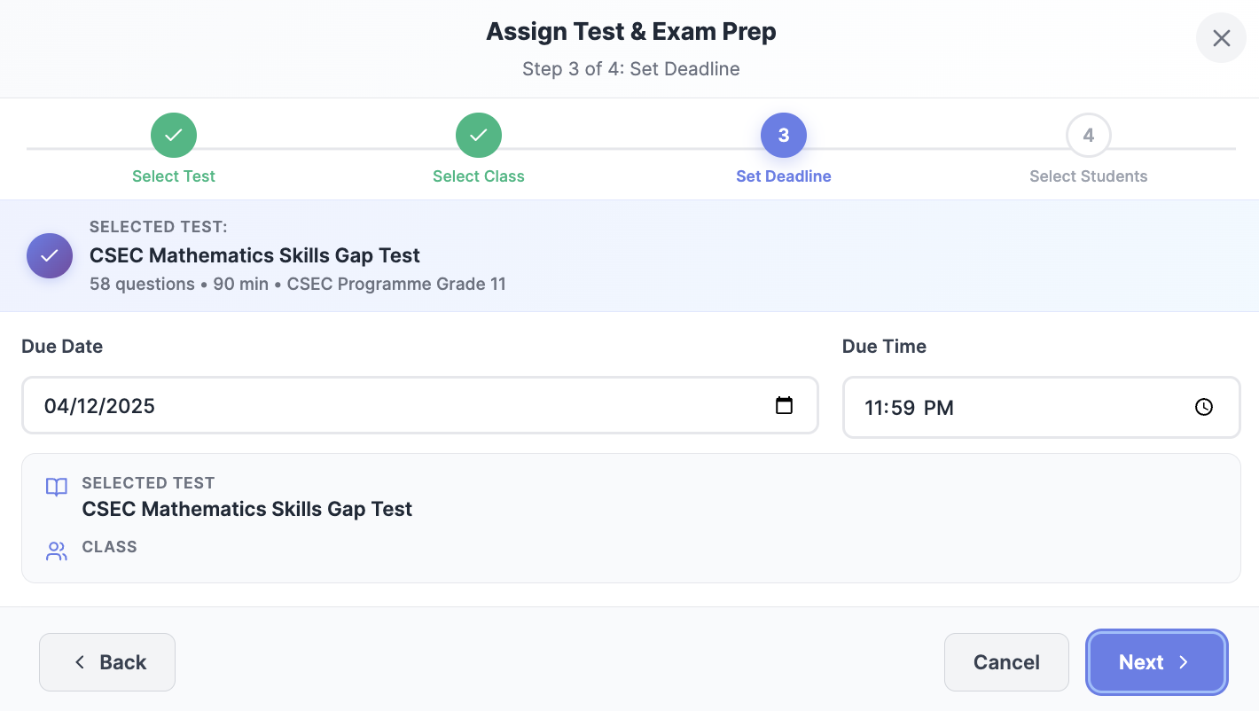This screenshot has height=711, width=1259.
Task: Go to the Select Class step label
Action: click(x=479, y=176)
